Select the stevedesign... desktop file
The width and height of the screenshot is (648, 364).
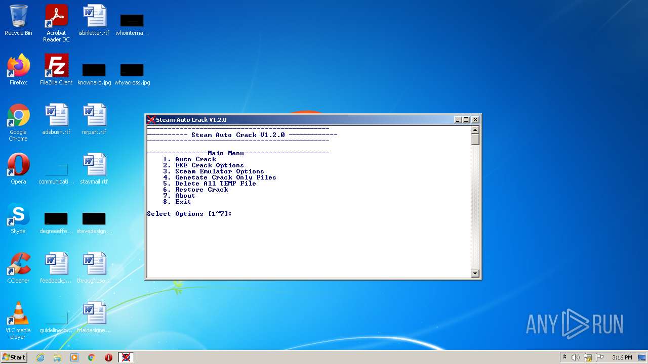coord(94,222)
